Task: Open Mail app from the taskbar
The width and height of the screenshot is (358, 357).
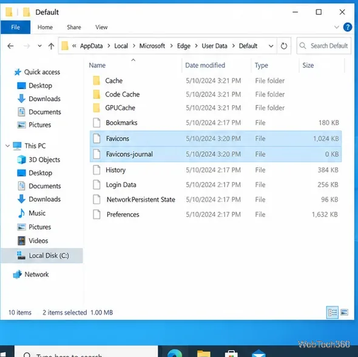Action: (258, 353)
